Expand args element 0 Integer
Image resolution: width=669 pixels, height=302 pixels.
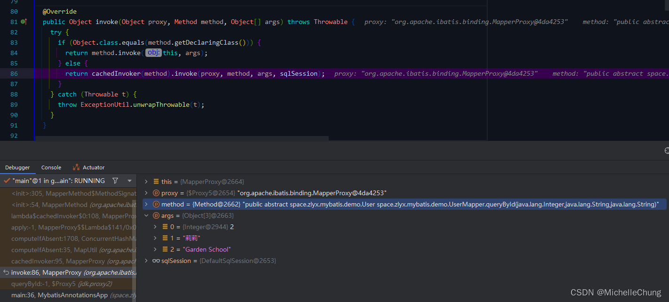pos(155,227)
